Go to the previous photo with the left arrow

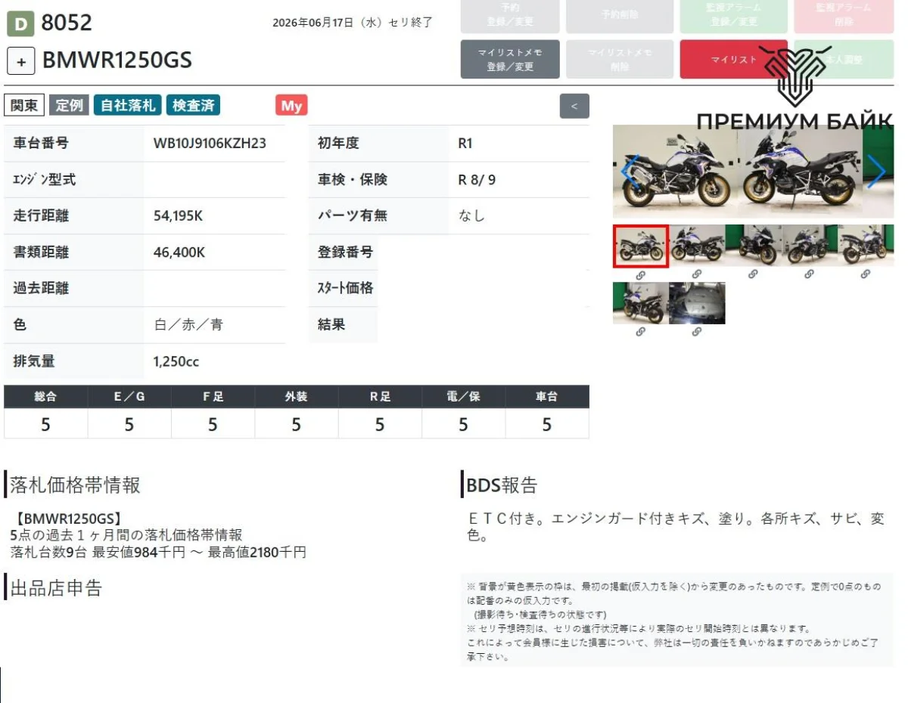630,171
